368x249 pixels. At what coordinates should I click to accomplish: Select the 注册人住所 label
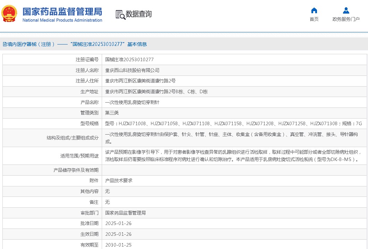87,81
